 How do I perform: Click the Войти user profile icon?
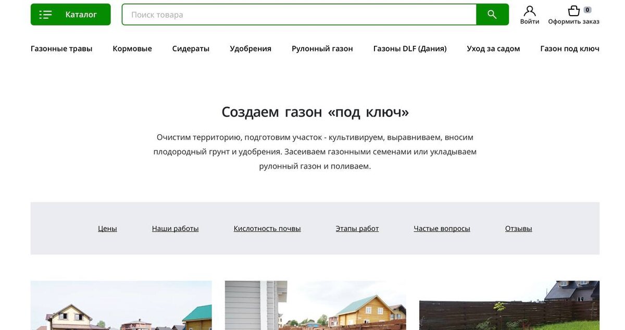tap(530, 10)
